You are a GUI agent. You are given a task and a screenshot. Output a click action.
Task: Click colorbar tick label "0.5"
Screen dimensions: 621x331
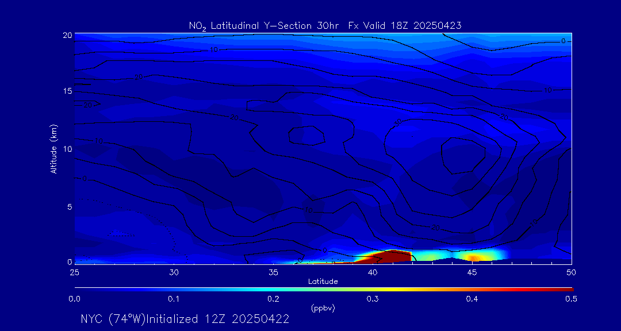pos(572,299)
